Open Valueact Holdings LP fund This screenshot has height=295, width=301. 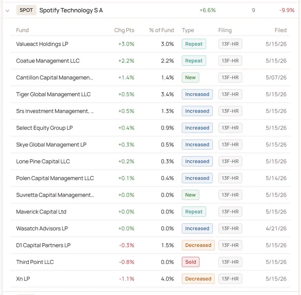pyautogui.click(x=42, y=44)
